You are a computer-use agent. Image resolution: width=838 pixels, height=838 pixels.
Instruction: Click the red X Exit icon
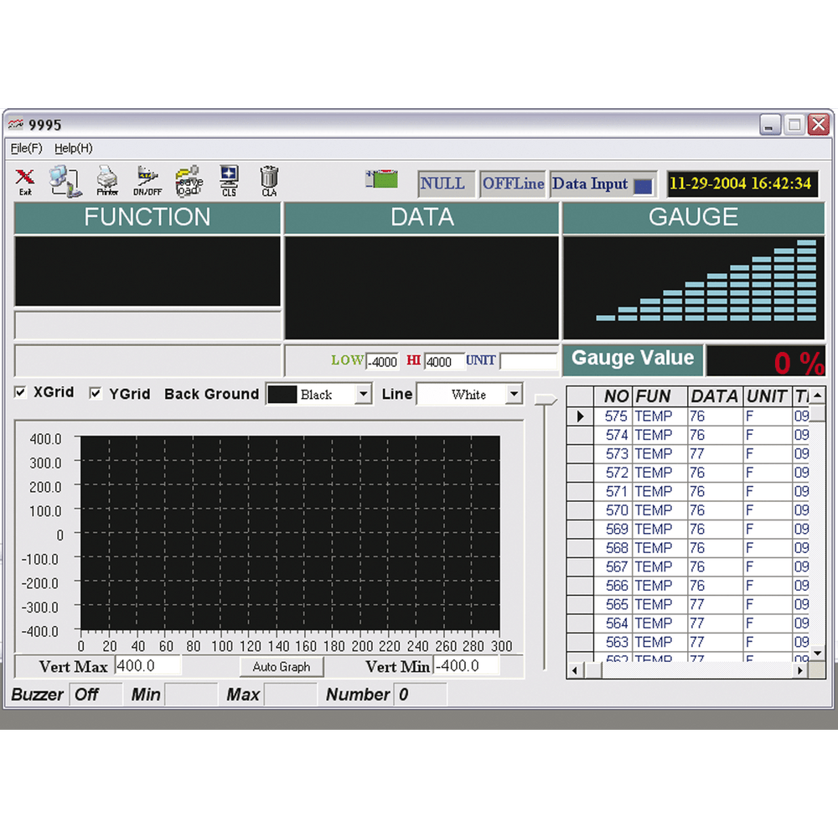pyautogui.click(x=24, y=182)
